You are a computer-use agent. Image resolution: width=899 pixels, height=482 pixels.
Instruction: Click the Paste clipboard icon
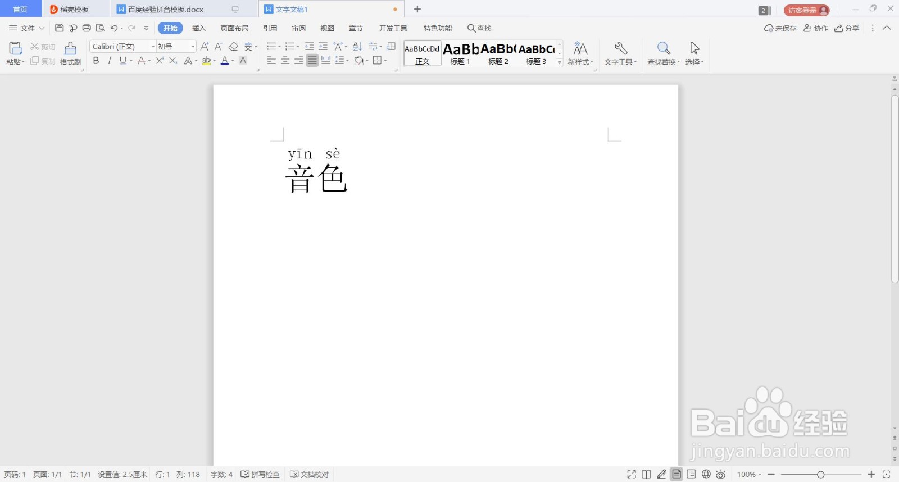point(15,48)
